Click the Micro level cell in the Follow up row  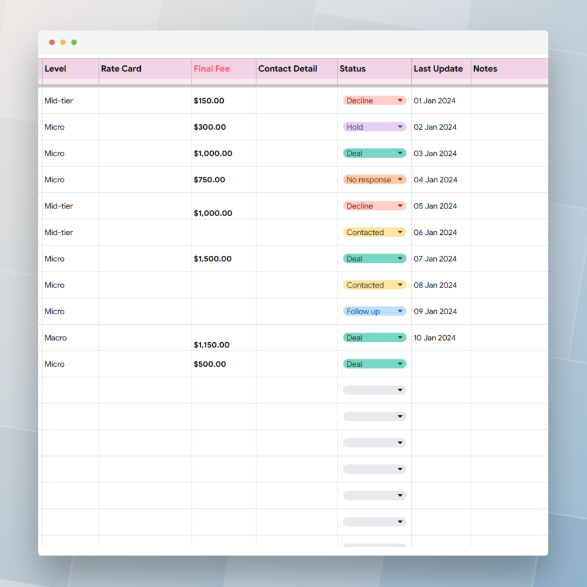[x=71, y=311]
